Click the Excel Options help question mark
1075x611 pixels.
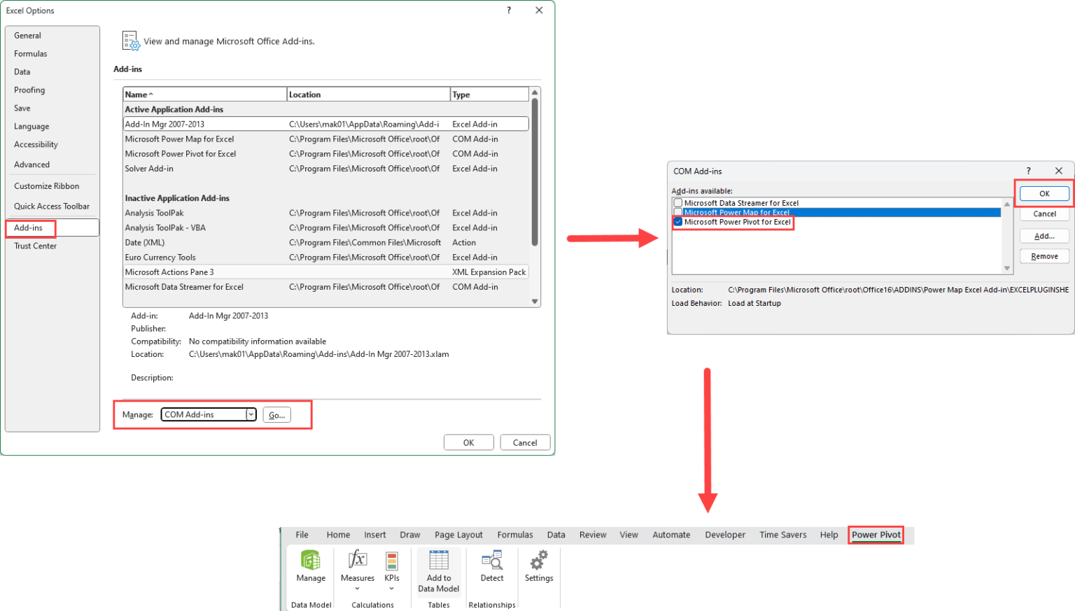(509, 10)
